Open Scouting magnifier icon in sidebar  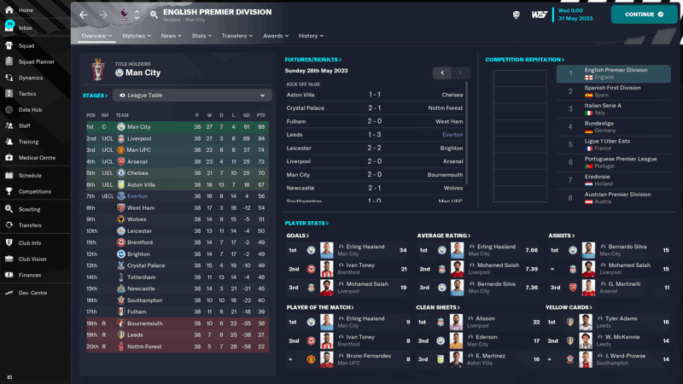[9, 209]
